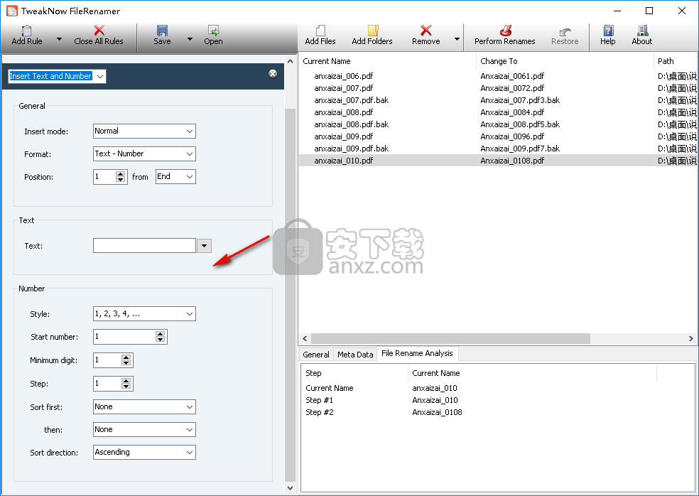The height and width of the screenshot is (496, 699).
Task: Click rules panel scroll down arrow
Action: [x=291, y=488]
